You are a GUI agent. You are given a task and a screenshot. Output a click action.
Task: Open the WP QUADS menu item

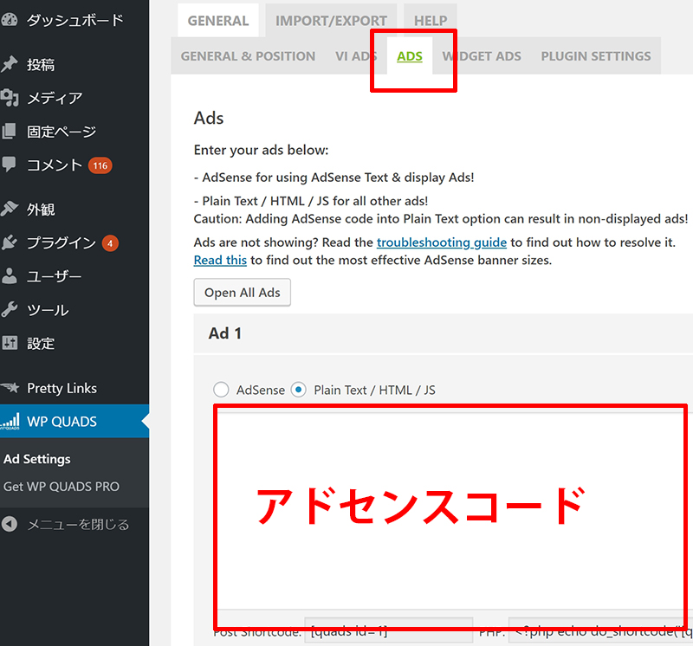pos(74,421)
